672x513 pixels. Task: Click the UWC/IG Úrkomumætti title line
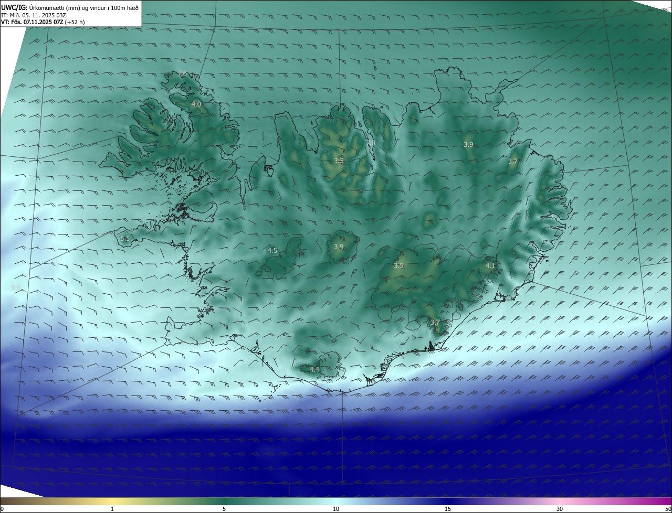pos(70,8)
